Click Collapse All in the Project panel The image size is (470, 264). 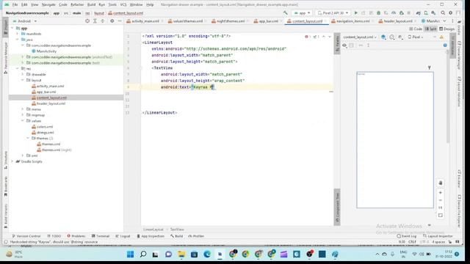[103, 21]
